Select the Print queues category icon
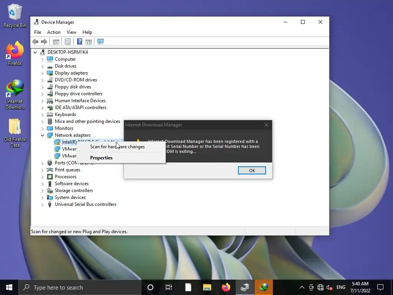The width and height of the screenshot is (393, 295). pos(50,170)
